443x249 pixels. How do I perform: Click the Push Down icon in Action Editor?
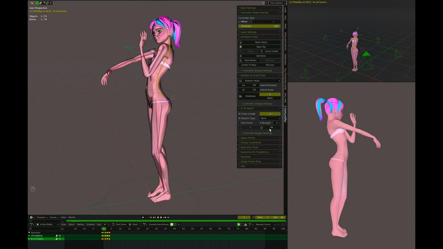point(114,224)
